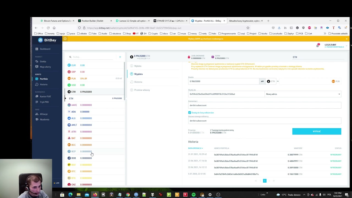Select the BCP wallet icon
352x198 pixels.
click(x=69, y=152)
